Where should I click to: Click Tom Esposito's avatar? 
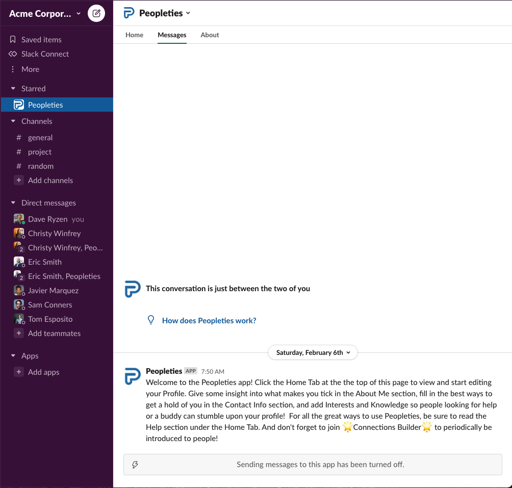[x=19, y=319]
